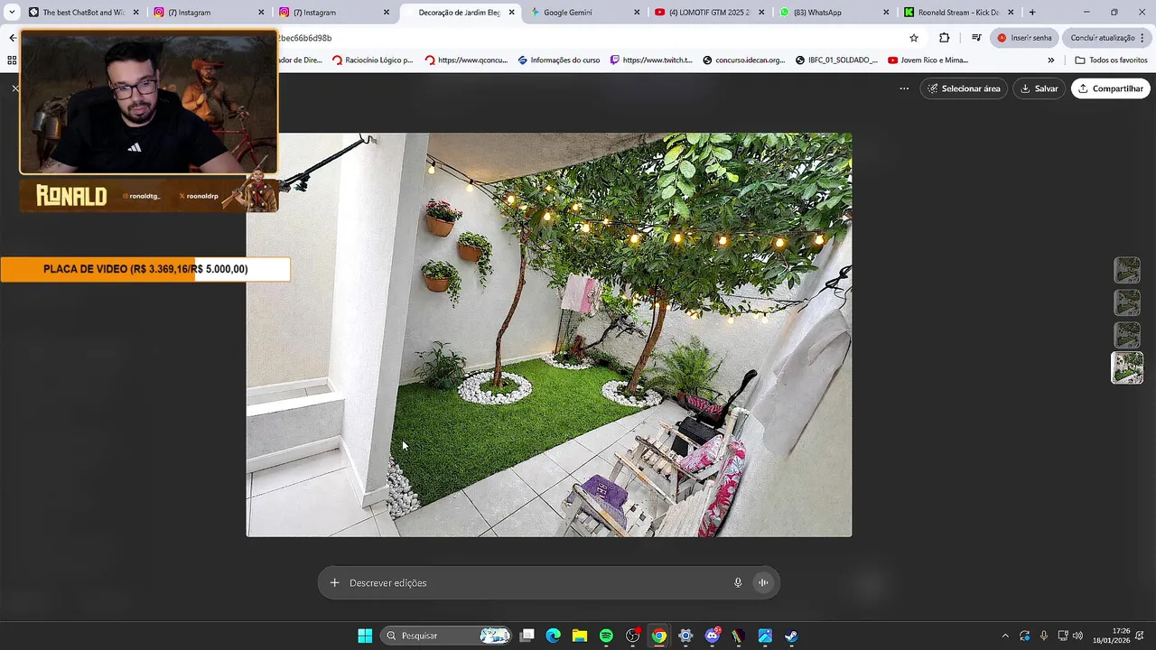Open the Todos os favoritos folder
Image resolution: width=1156 pixels, height=650 pixels.
click(x=1111, y=60)
